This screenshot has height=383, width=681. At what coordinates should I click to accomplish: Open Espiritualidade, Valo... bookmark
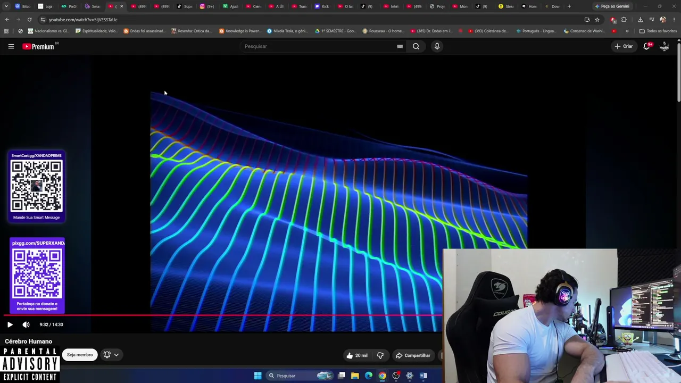point(97,31)
